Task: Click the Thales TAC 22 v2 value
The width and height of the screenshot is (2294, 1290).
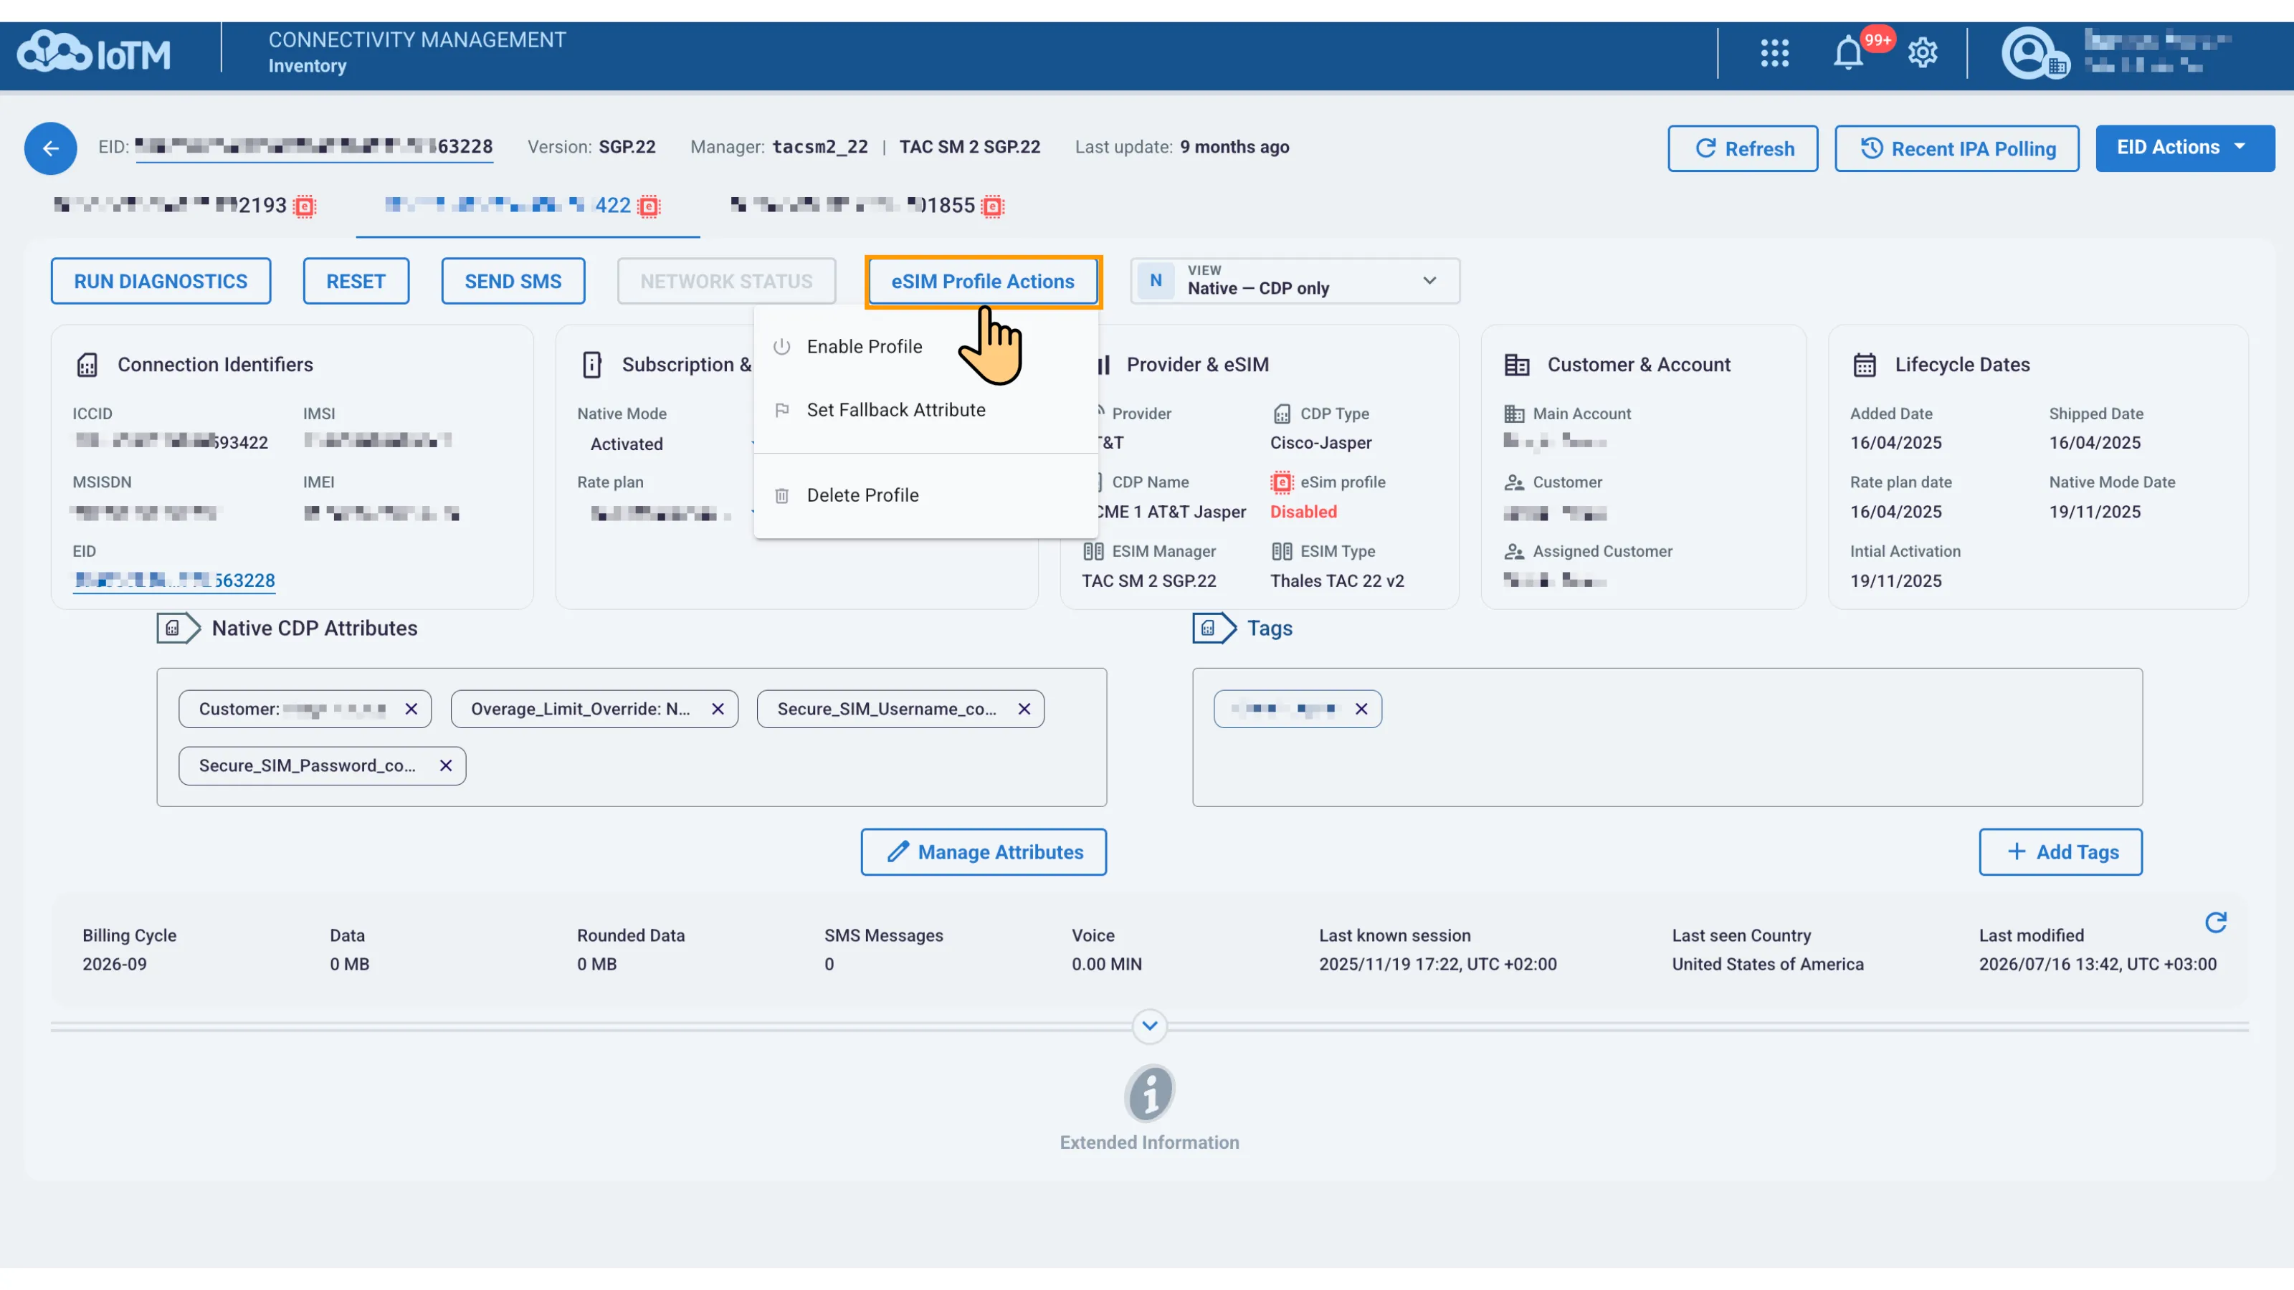Action: click(1337, 581)
